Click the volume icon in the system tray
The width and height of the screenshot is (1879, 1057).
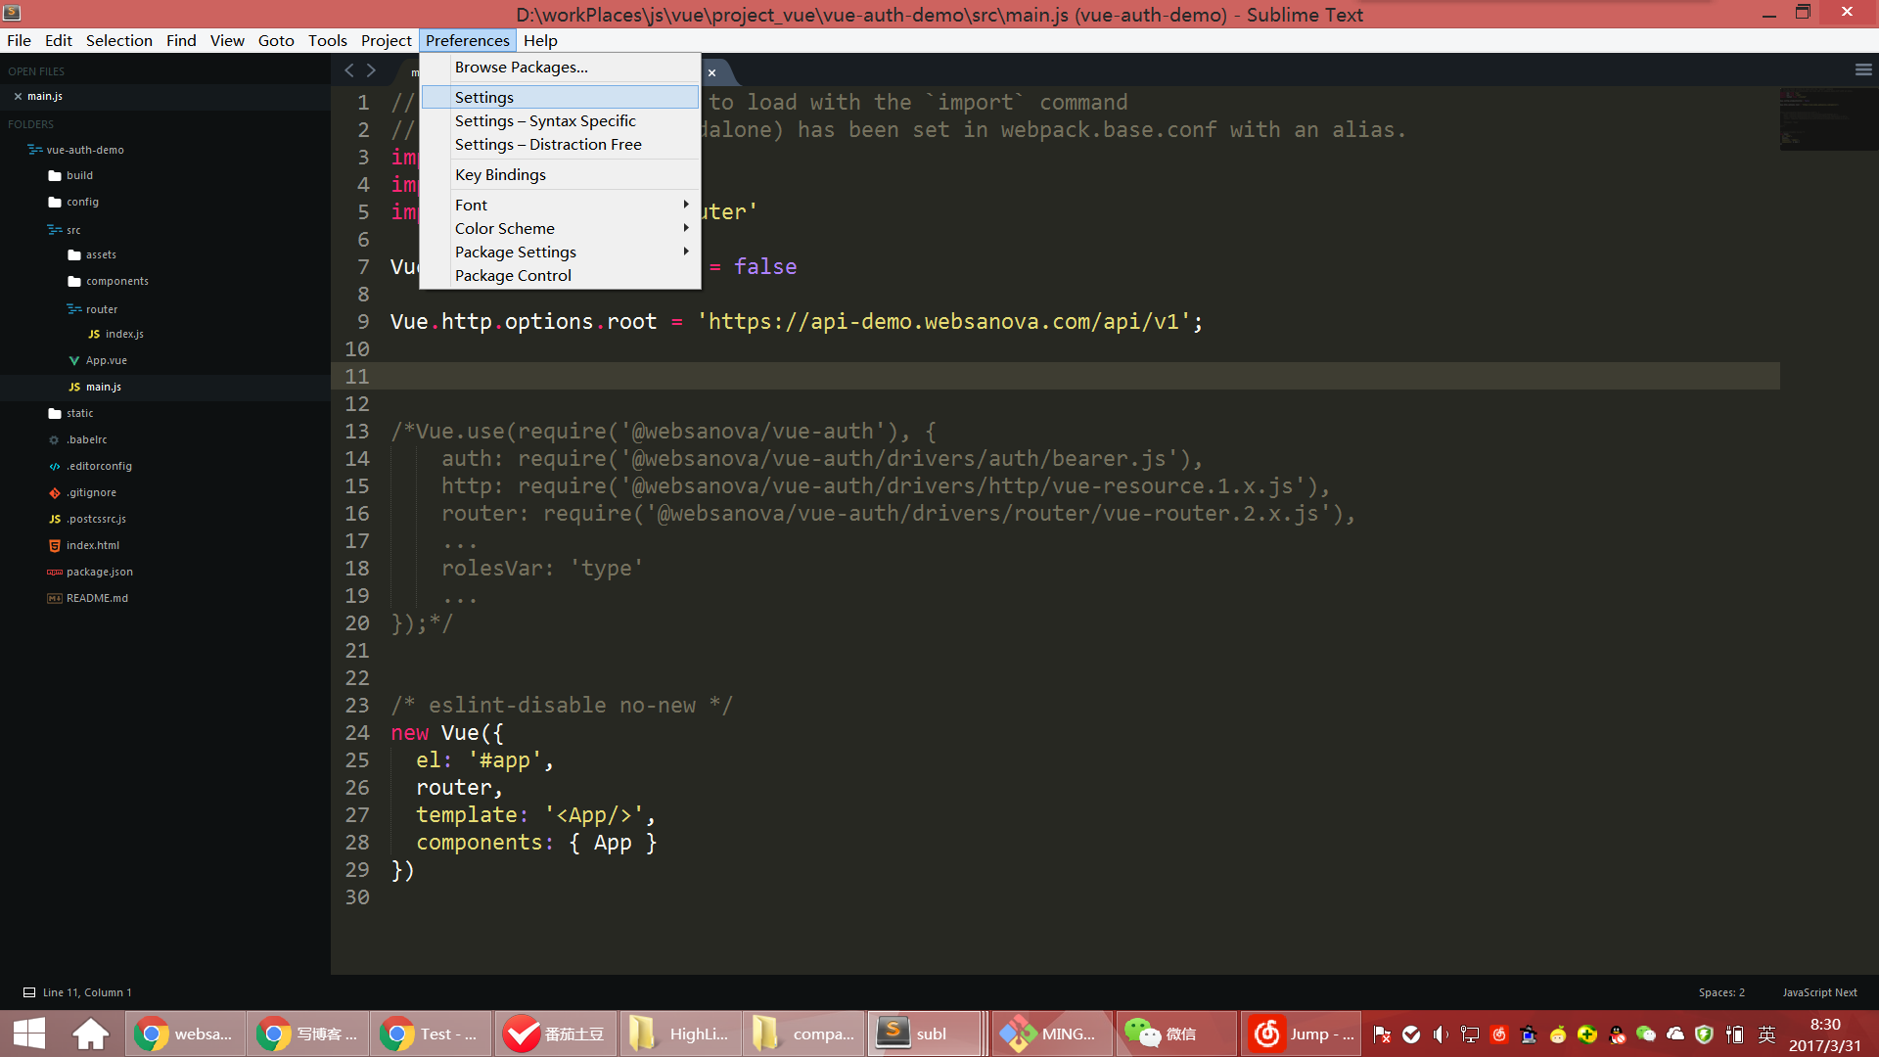click(1441, 1034)
